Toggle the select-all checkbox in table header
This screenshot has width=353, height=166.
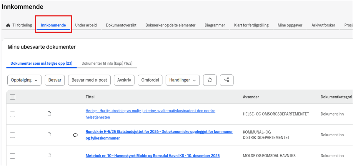tap(12, 97)
